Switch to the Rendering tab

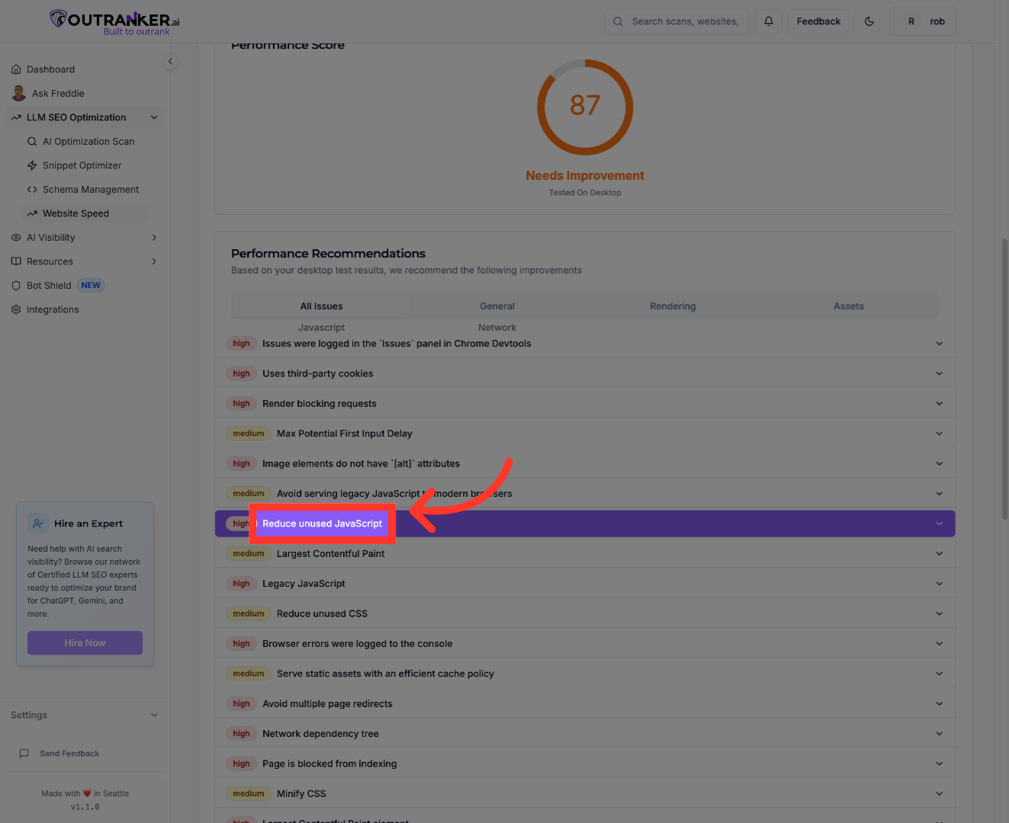click(673, 306)
